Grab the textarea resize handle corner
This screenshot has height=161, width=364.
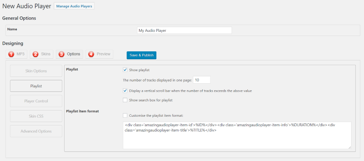350,147
